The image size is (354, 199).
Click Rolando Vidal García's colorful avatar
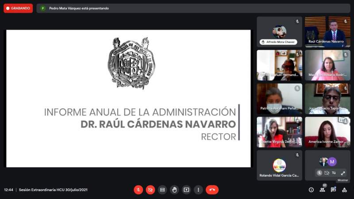pyautogui.click(x=279, y=165)
